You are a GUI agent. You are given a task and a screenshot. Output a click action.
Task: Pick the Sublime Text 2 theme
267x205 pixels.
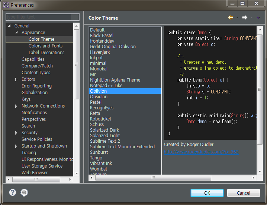[x=105, y=141]
